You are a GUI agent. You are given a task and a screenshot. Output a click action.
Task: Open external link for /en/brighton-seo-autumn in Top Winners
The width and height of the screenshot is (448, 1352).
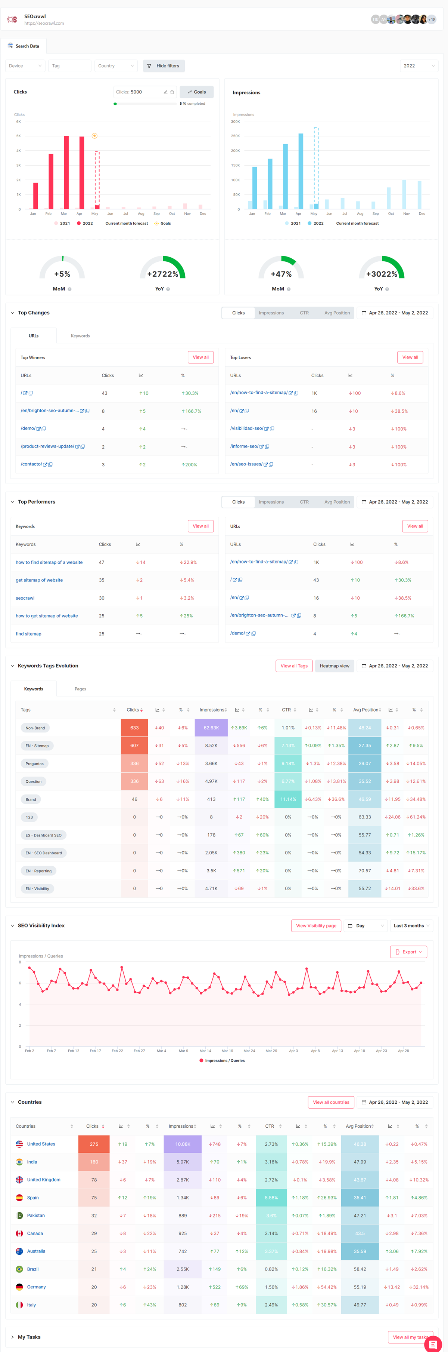click(x=82, y=411)
